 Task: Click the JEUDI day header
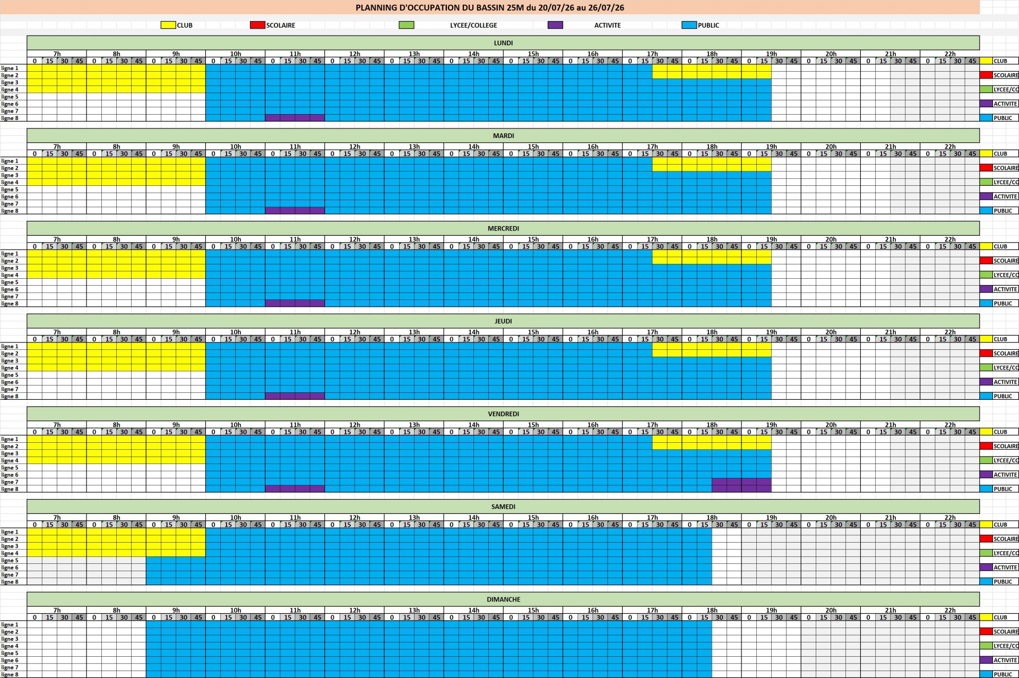tap(503, 321)
